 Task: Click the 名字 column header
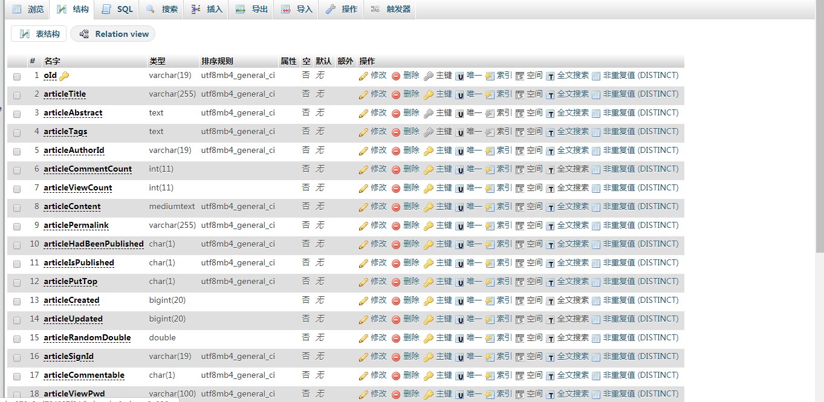coord(52,61)
